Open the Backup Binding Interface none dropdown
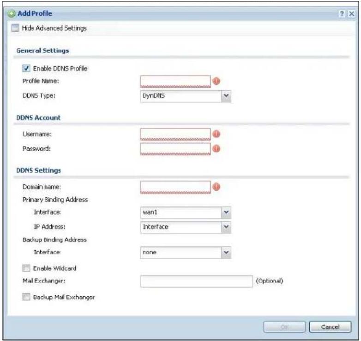Viewport: 361px width, 341px height. (226, 253)
